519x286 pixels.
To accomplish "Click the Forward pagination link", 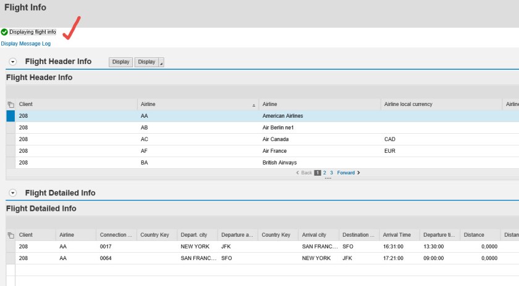I will point(345,173).
